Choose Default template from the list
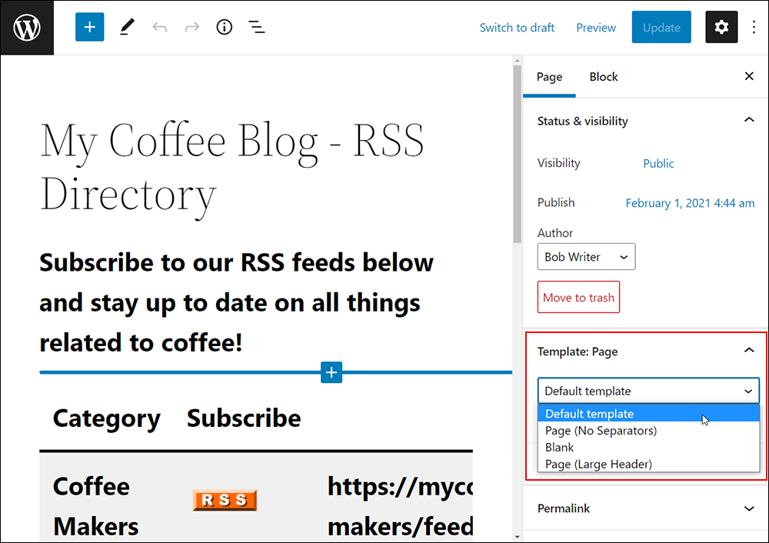 pyautogui.click(x=648, y=414)
